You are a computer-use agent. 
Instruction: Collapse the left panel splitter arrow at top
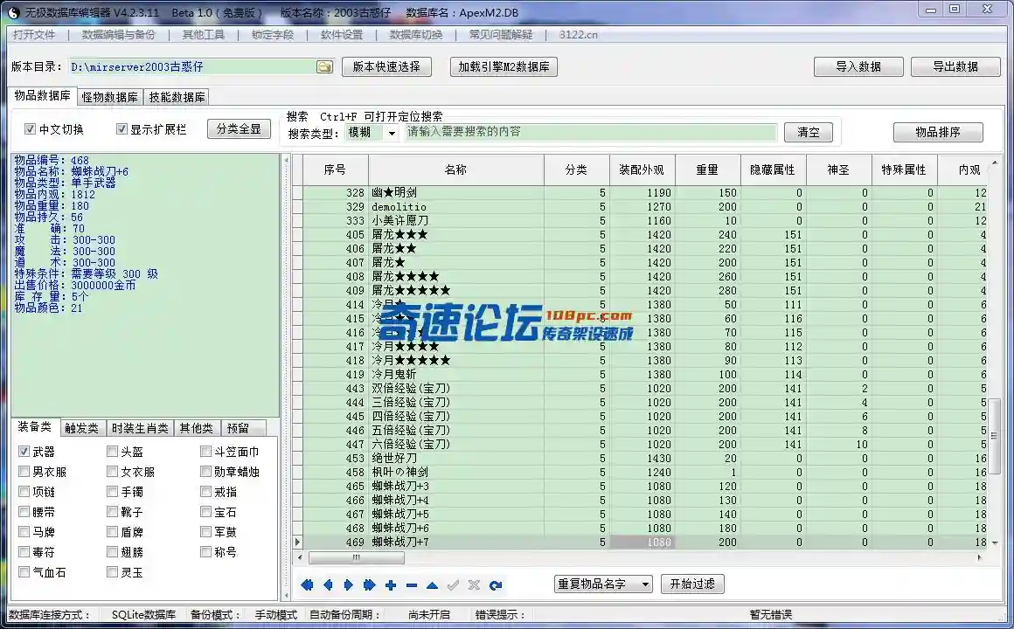(x=287, y=160)
